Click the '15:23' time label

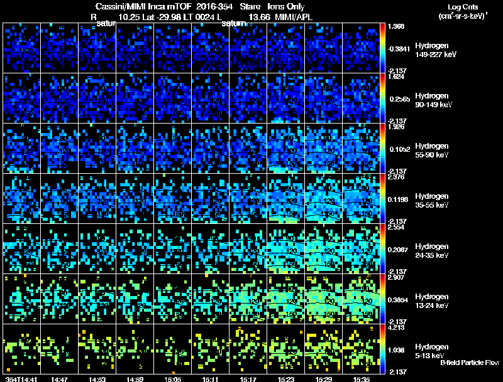click(286, 379)
